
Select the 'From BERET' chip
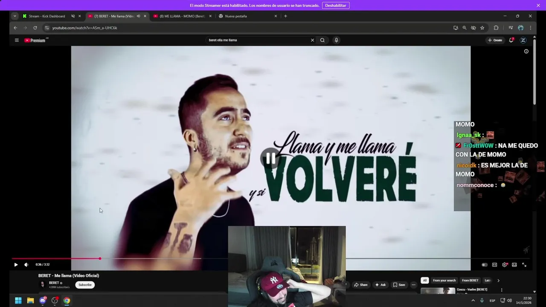470,281
